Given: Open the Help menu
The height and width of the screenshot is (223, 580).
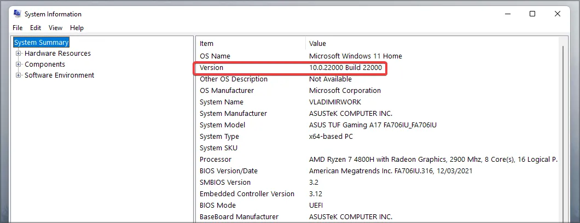Looking at the screenshot, I should (77, 28).
